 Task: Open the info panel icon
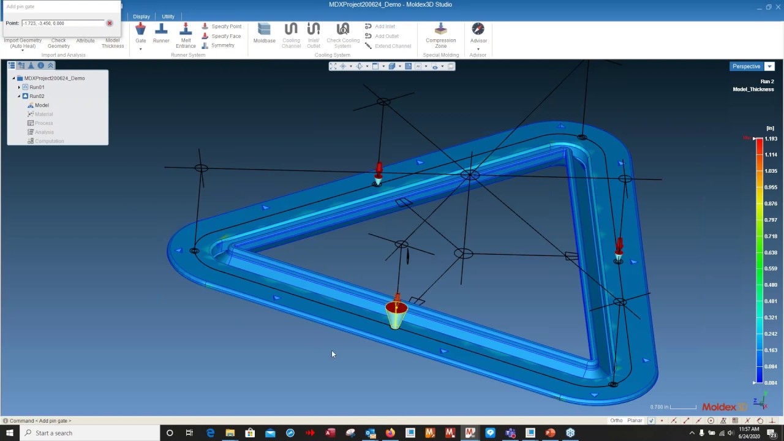click(41, 66)
